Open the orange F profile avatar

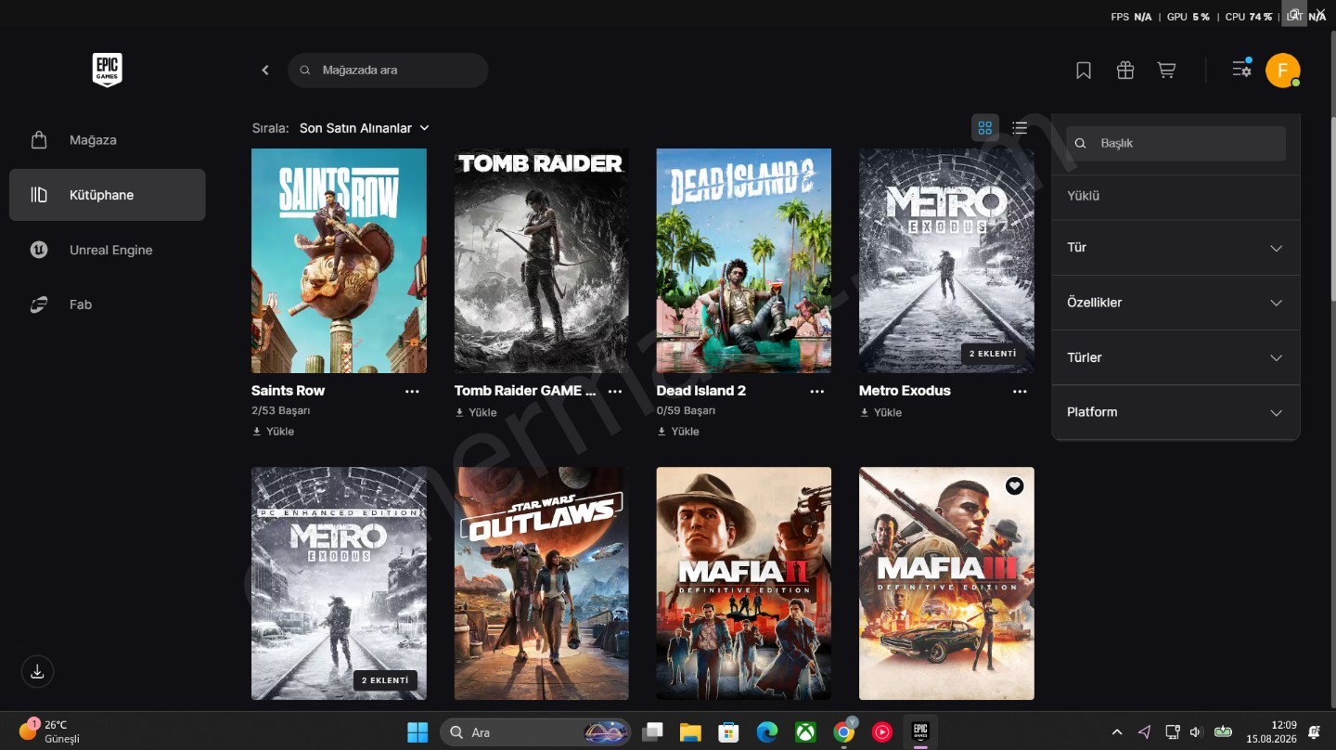point(1283,70)
